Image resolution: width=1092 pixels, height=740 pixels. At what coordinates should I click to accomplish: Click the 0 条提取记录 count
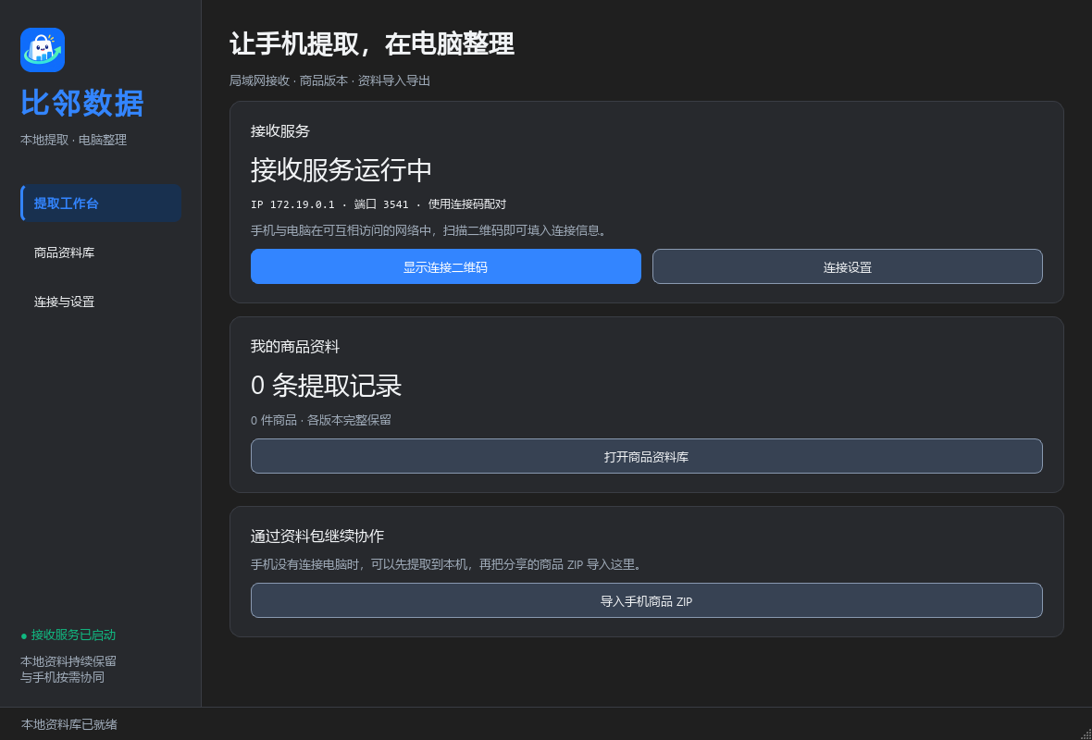(x=327, y=385)
